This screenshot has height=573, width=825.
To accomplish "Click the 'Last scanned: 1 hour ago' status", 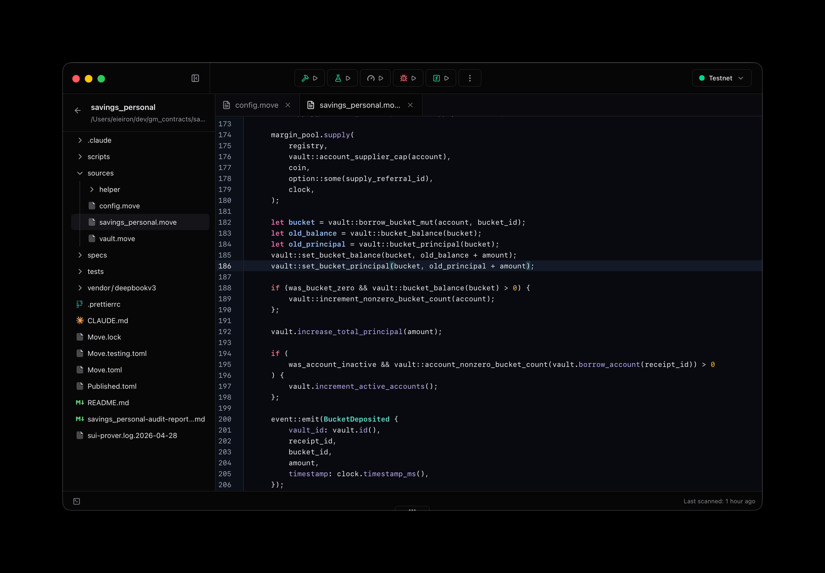I will click(719, 501).
